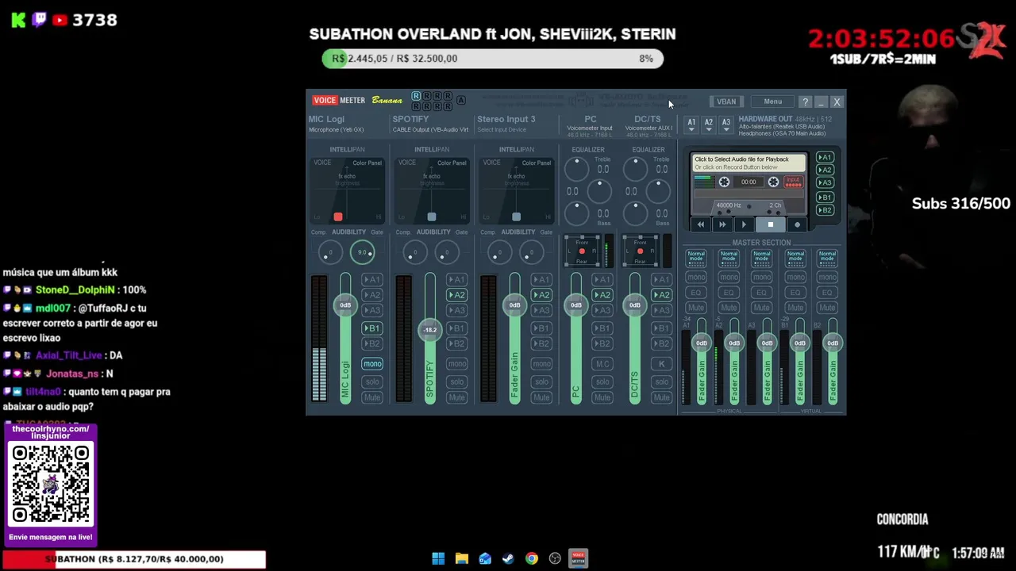Select input device for SPOTIFY strip
Screen dimensions: 1016x571
430,130
